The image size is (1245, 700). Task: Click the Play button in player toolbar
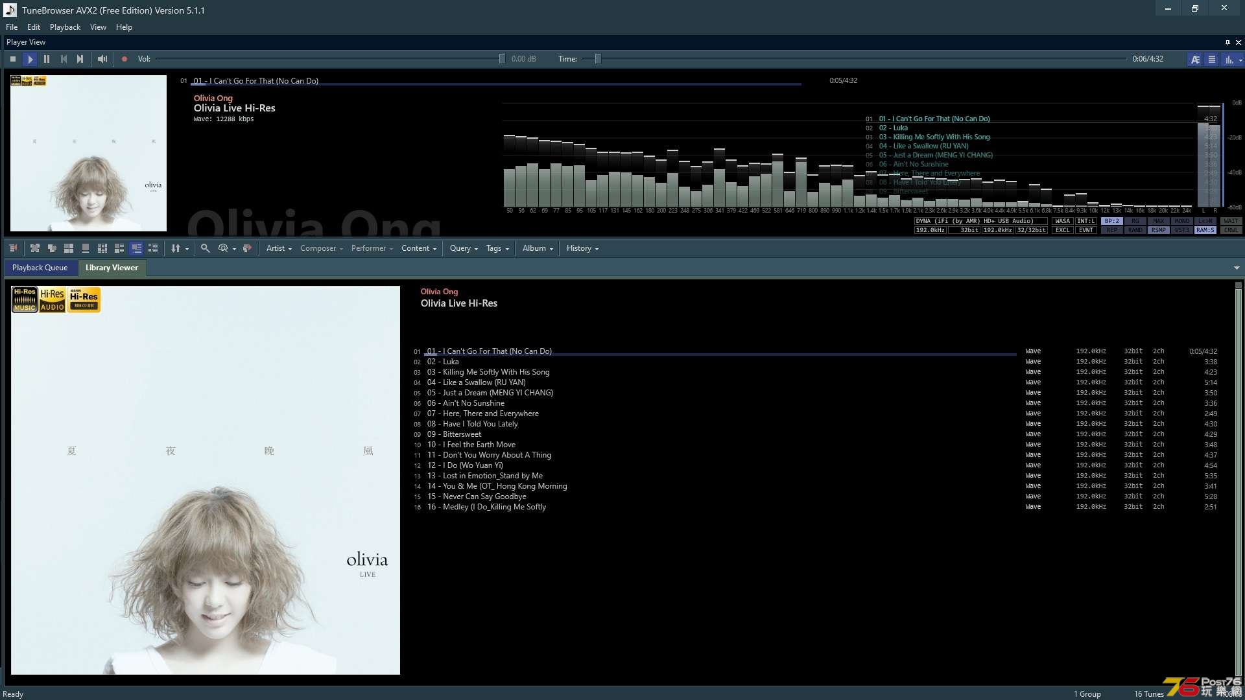(x=30, y=59)
